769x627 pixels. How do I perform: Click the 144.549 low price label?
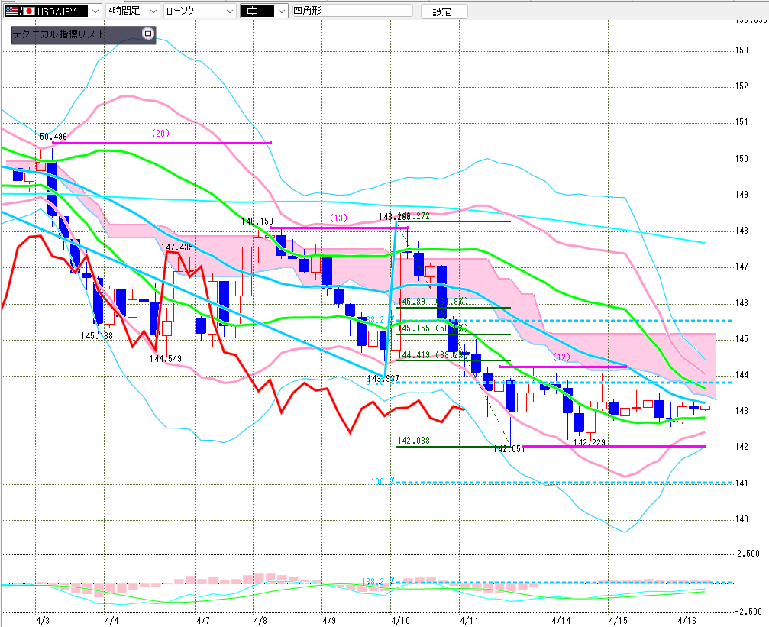(165, 359)
